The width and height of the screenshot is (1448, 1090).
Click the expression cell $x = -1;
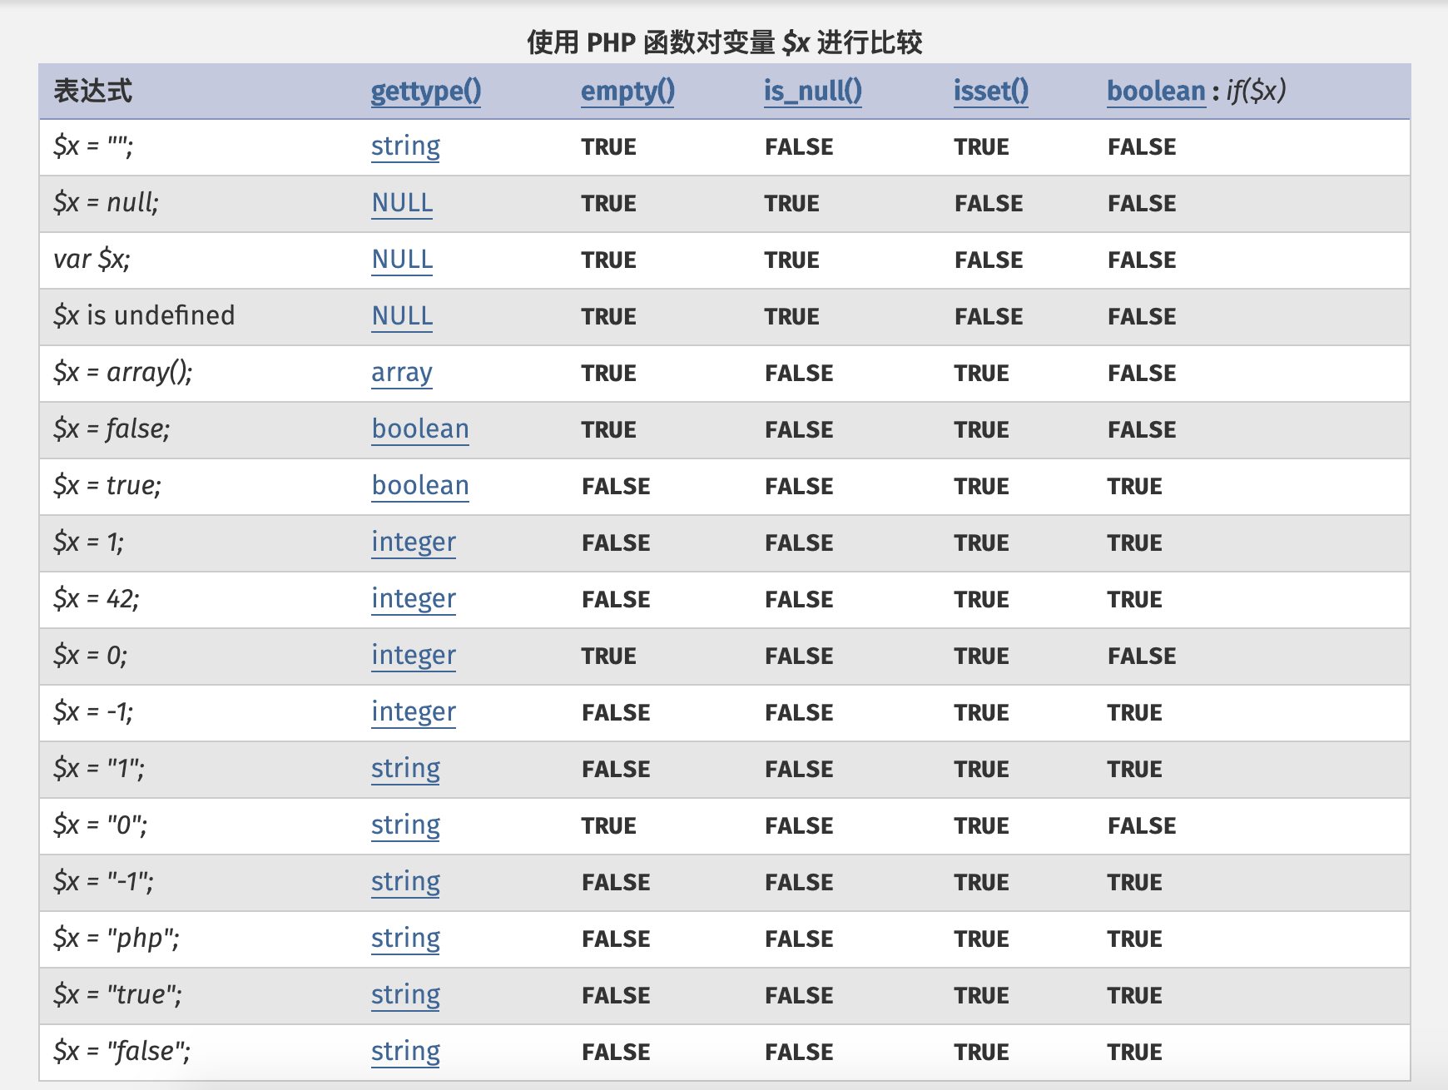tap(93, 712)
